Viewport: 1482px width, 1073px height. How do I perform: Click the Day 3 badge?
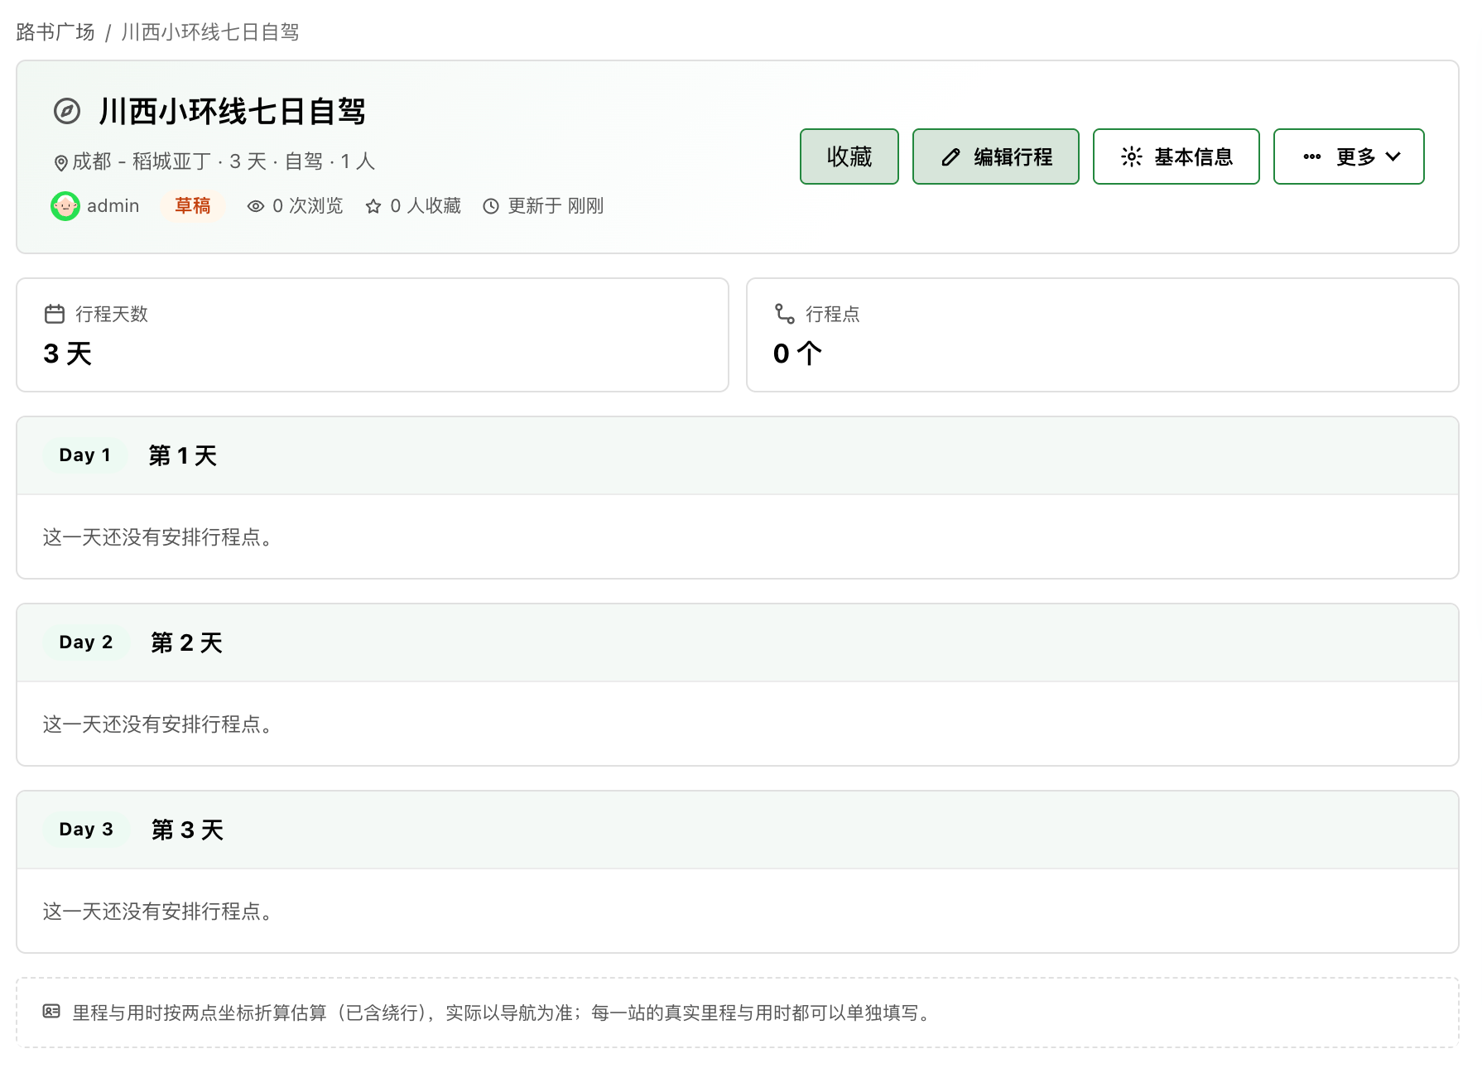coord(86,830)
